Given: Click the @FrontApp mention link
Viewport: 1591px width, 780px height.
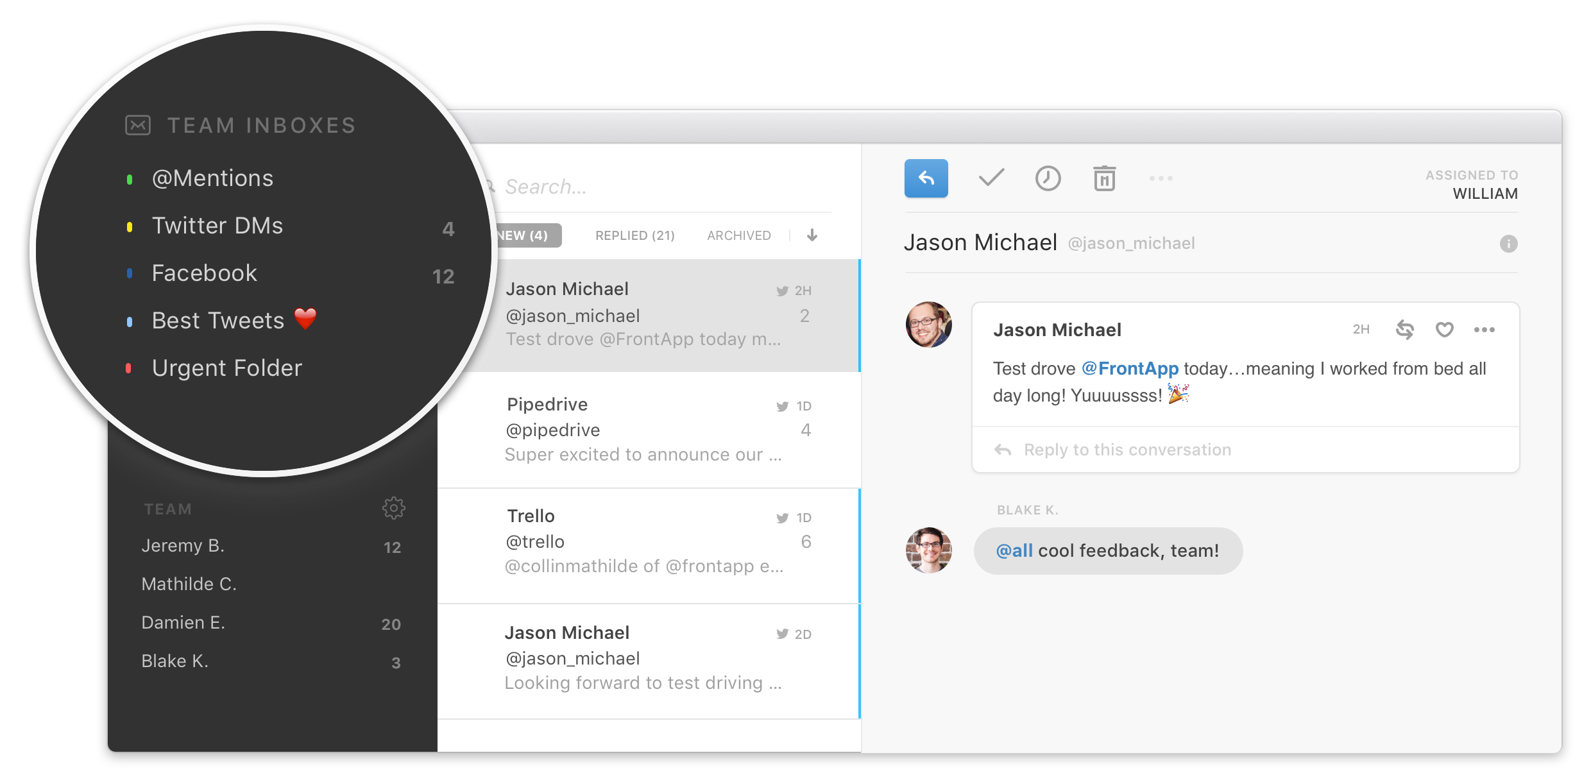Looking at the screenshot, I should (1130, 368).
